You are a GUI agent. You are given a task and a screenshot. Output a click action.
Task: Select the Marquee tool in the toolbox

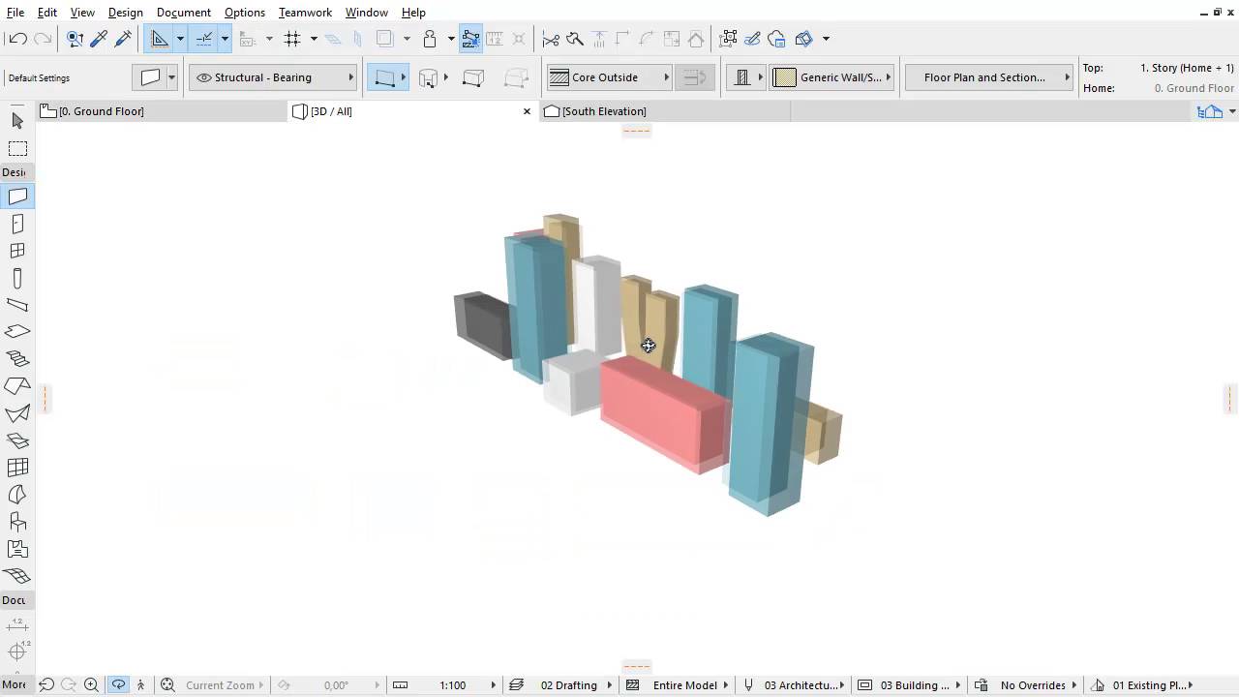[x=17, y=149]
